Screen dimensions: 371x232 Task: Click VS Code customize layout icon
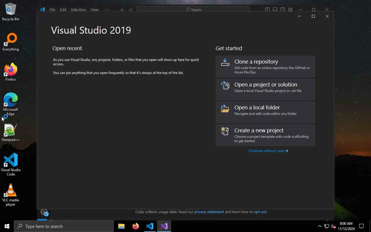tap(290, 10)
